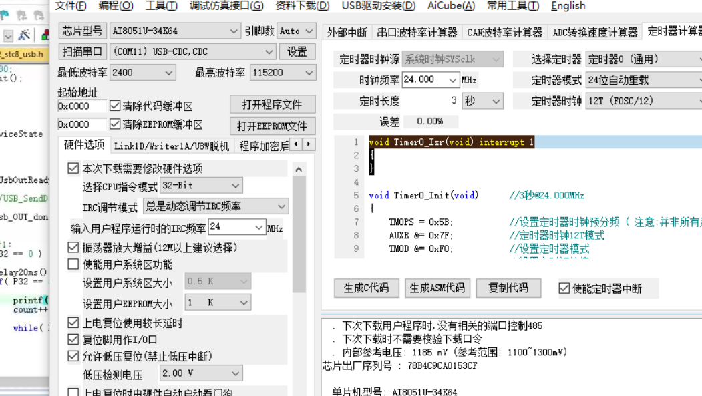
Task: Click the first 起始地址 0x0000 field
Action: click(x=82, y=106)
